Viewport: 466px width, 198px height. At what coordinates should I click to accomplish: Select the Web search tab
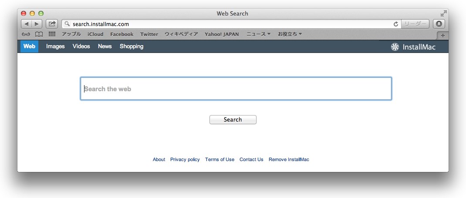[29, 46]
